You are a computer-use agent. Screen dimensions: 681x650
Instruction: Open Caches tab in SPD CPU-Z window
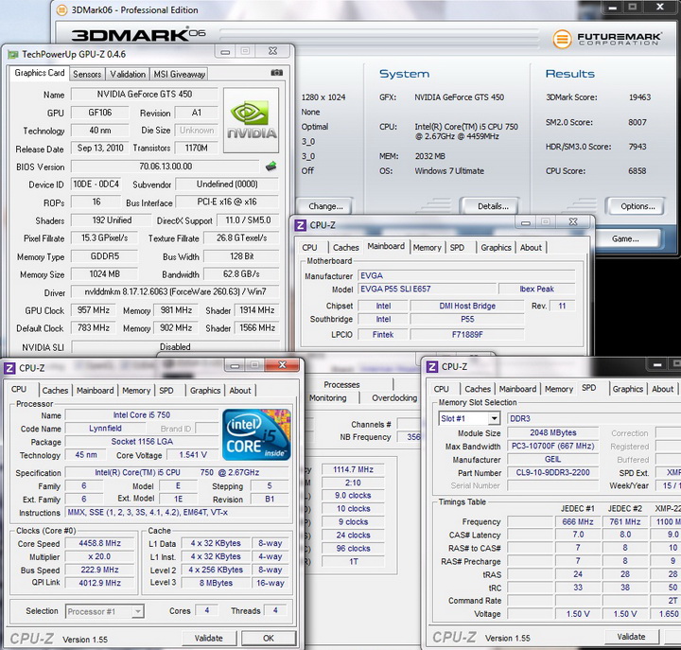tap(478, 389)
